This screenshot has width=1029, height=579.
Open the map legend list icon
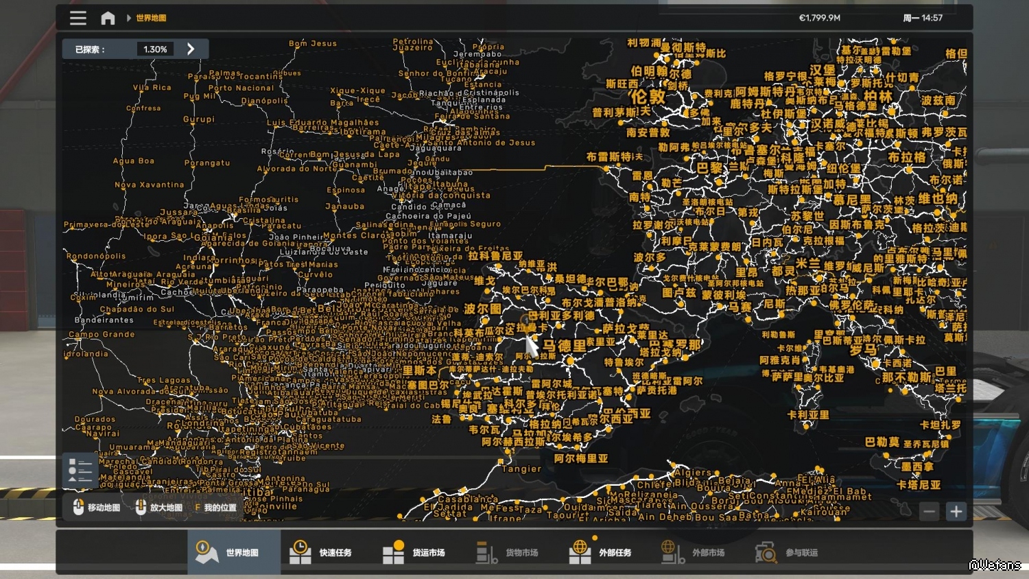80,470
